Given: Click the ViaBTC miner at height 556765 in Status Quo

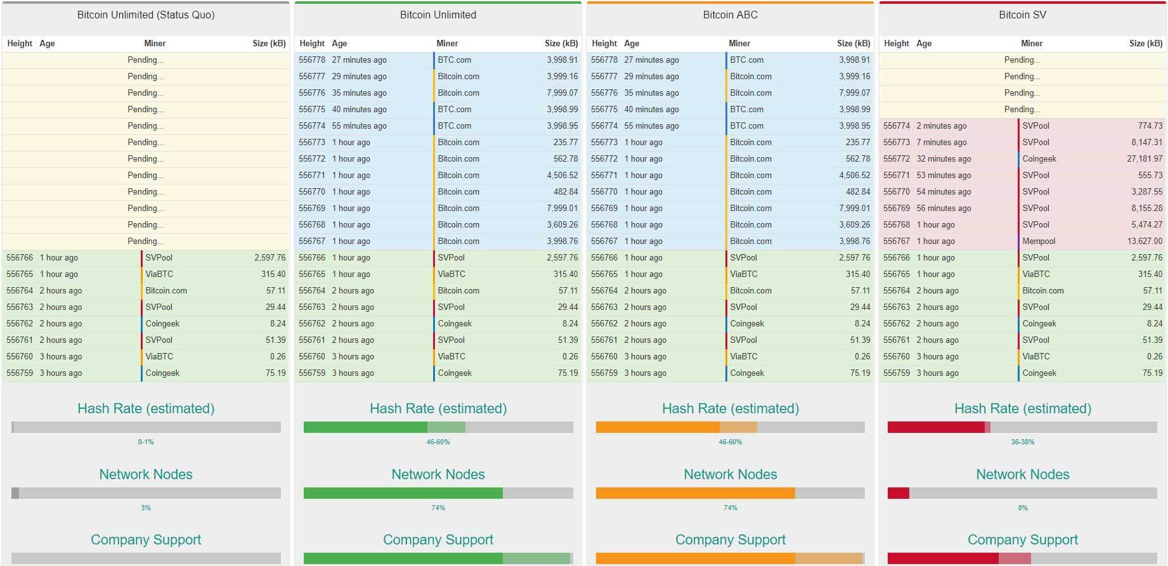Looking at the screenshot, I should (159, 274).
